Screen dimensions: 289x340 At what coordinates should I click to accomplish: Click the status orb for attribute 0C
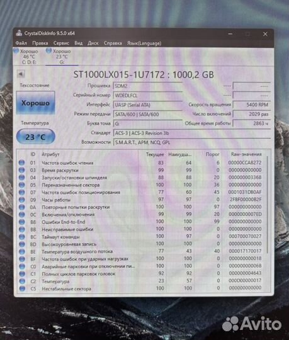(x=21, y=215)
